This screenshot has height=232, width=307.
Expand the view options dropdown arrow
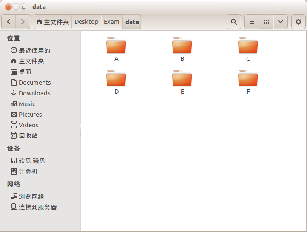point(280,22)
